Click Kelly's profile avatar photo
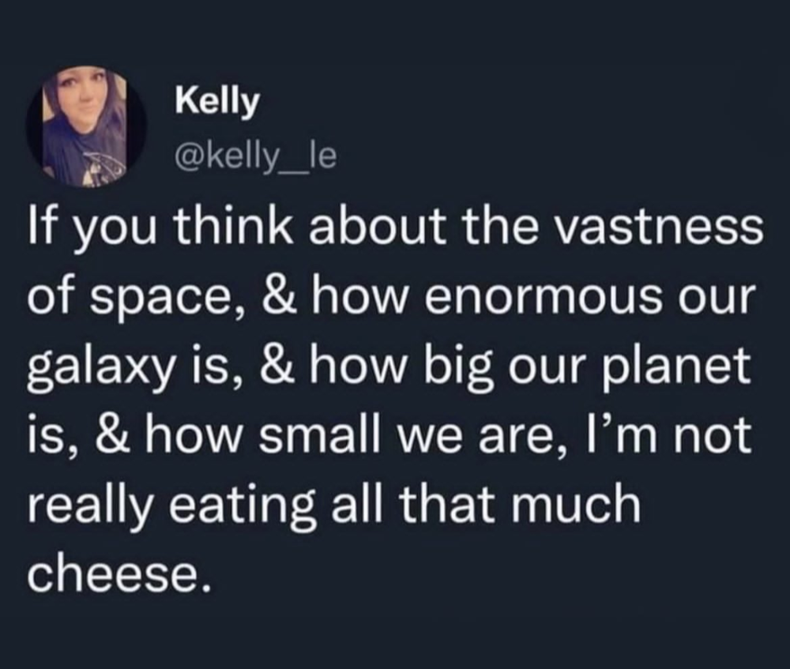790x669 pixels. [x=86, y=127]
